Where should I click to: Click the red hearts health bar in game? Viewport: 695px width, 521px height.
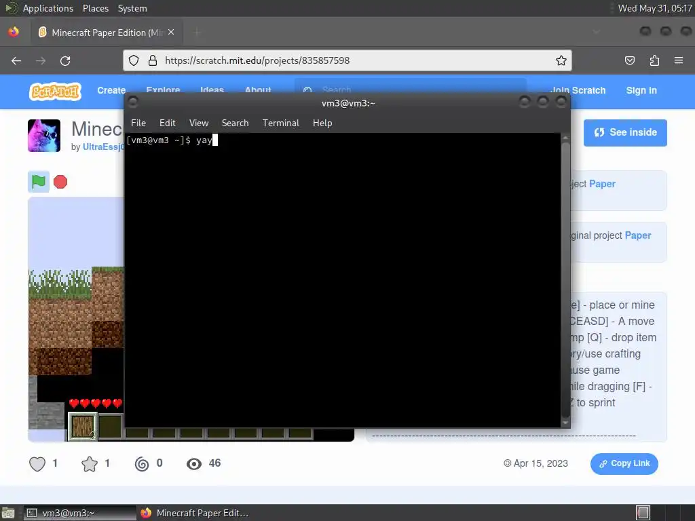coord(95,403)
